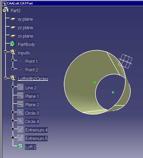Collapse the LoftWith2Circles node
Image resolution: width=143 pixels, height=158 pixels.
[6, 78]
